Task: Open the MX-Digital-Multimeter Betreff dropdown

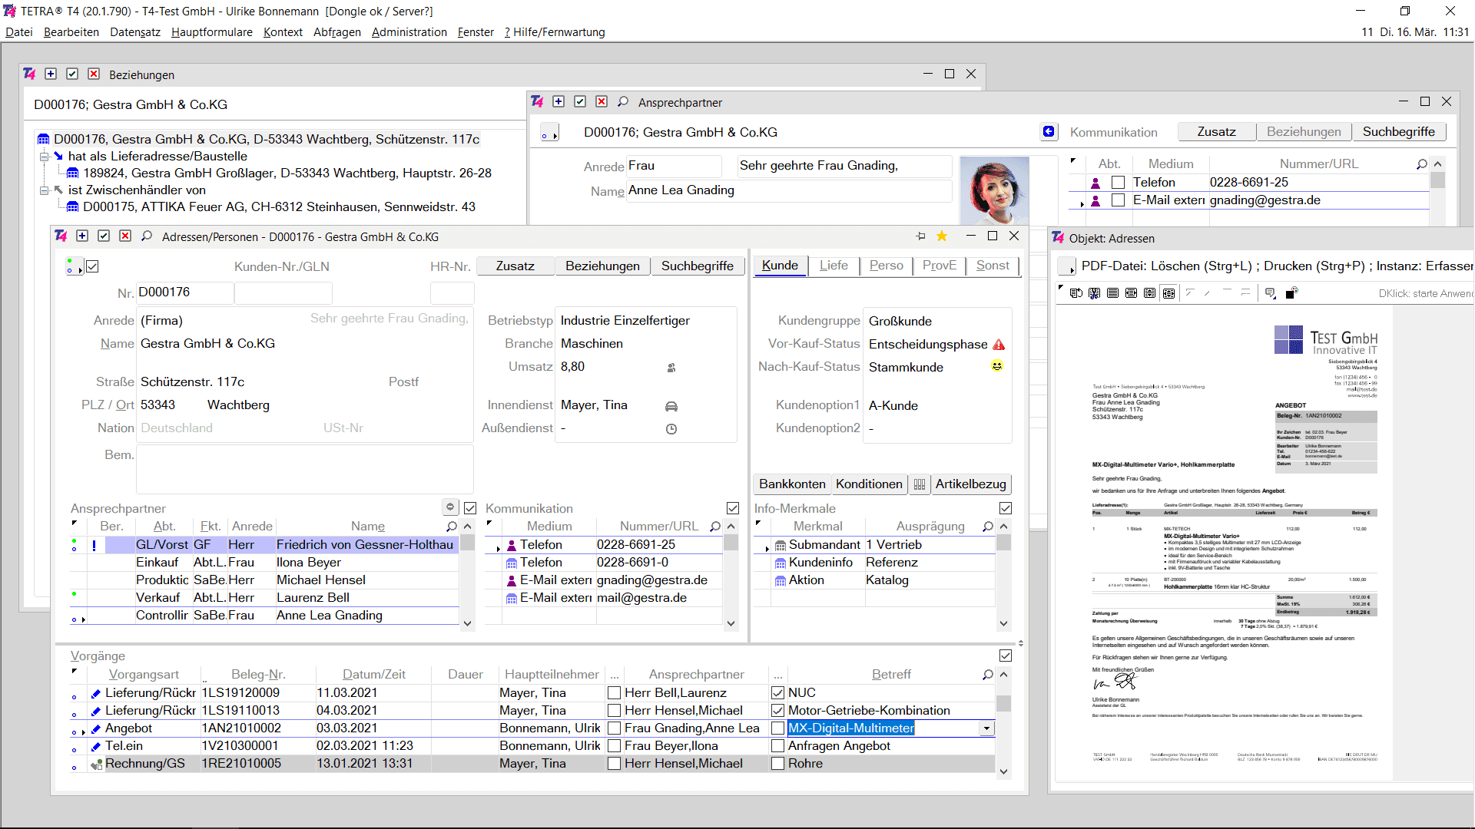Action: click(x=986, y=728)
